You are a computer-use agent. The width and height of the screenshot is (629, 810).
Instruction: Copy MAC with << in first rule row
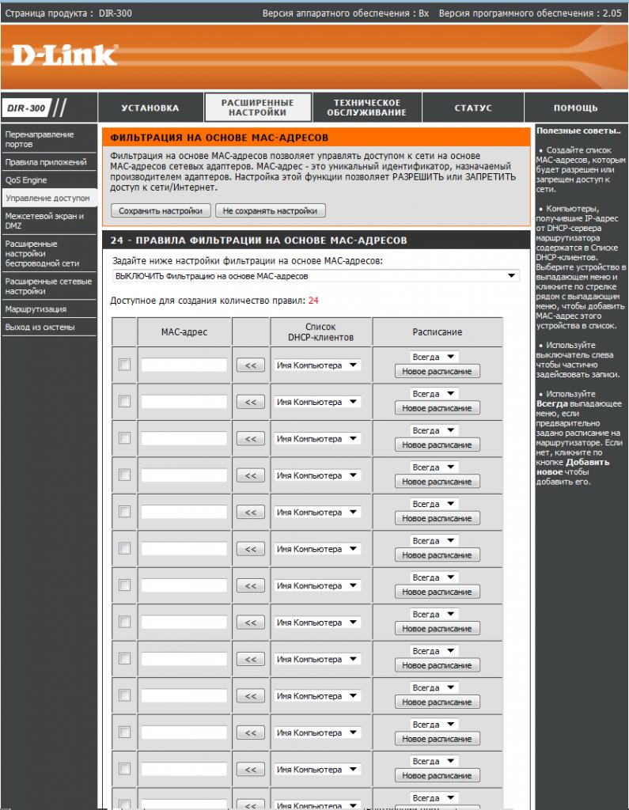(251, 365)
